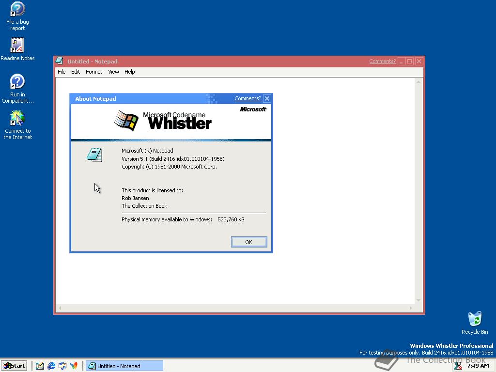
Task: Open the Start menu
Action: coord(14,366)
